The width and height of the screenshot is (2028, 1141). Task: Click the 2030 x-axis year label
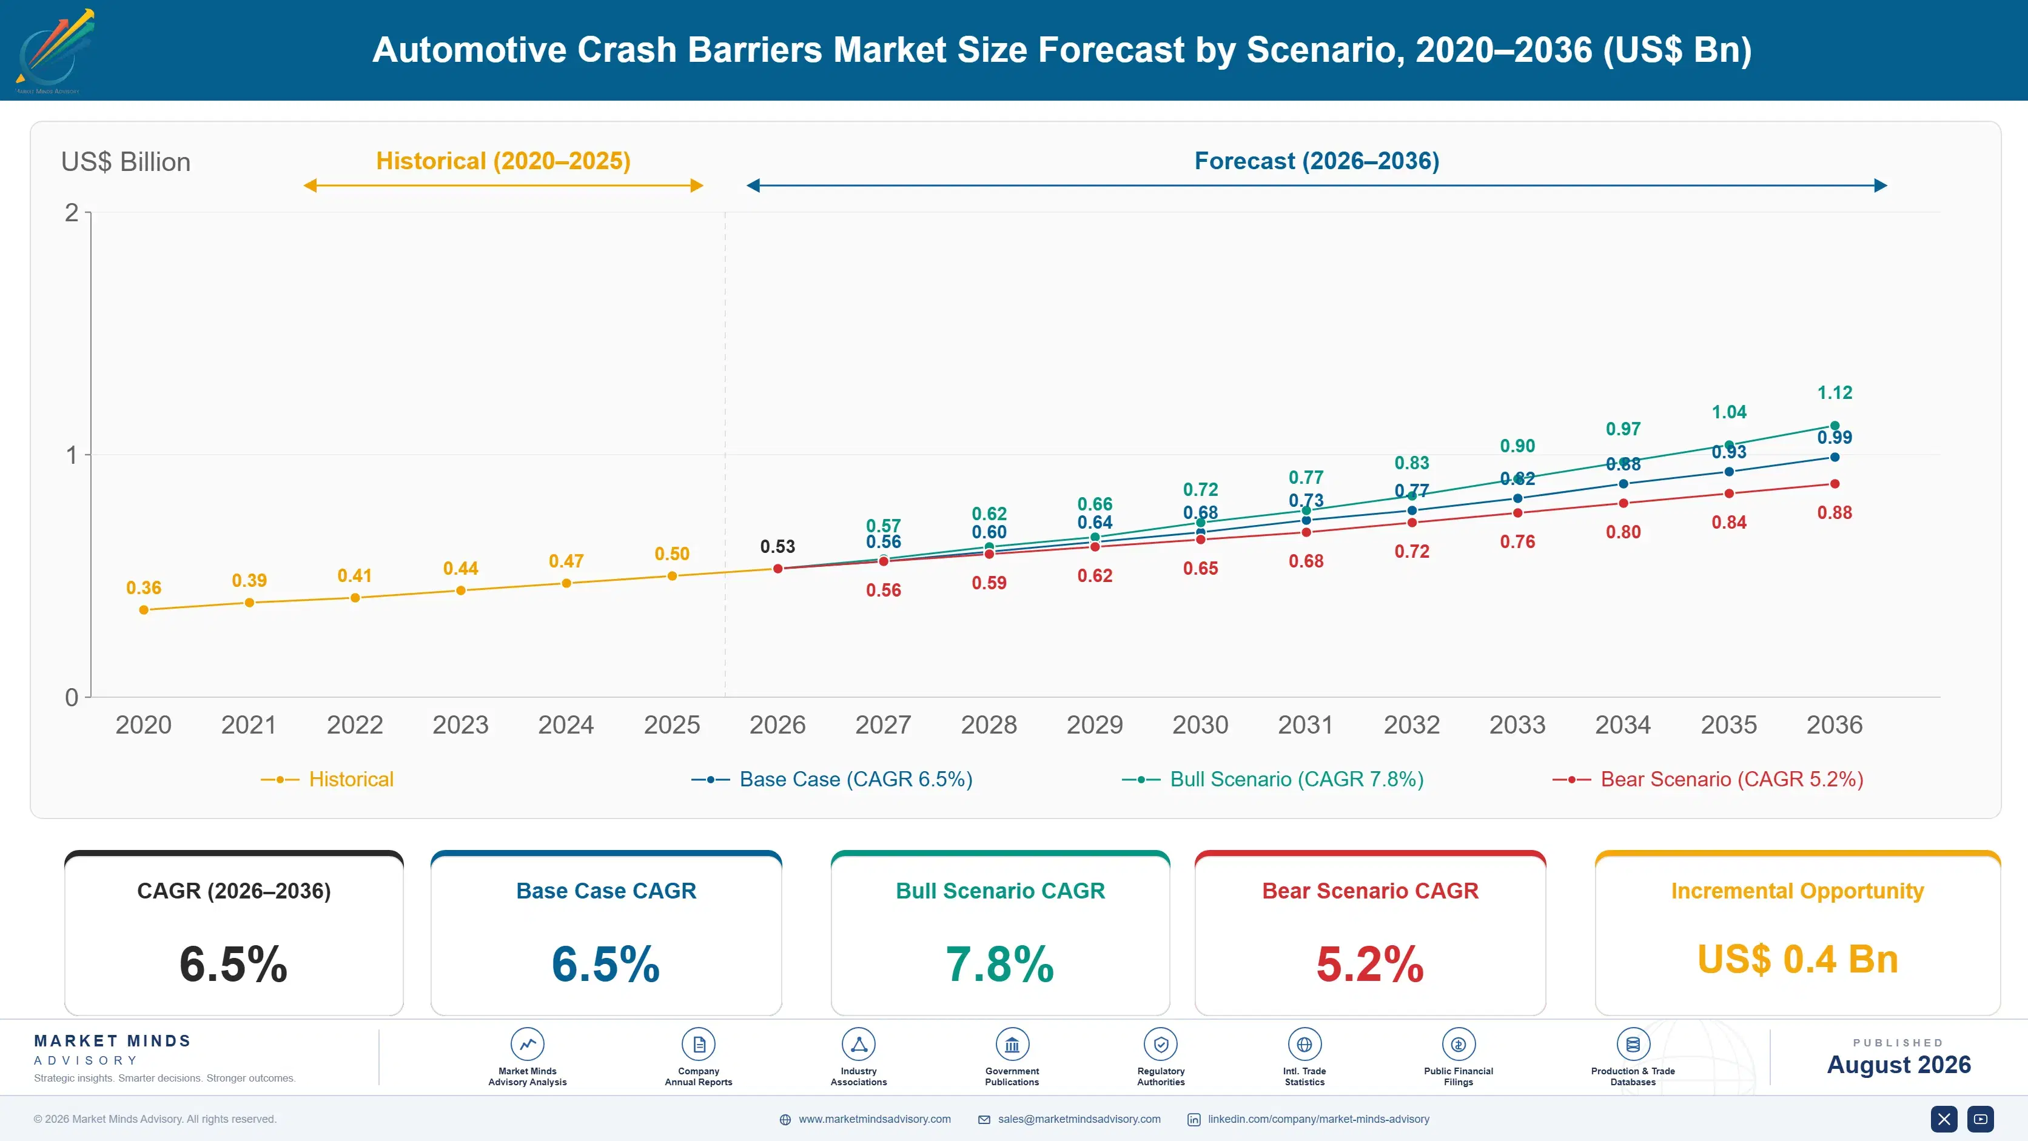click(1201, 724)
